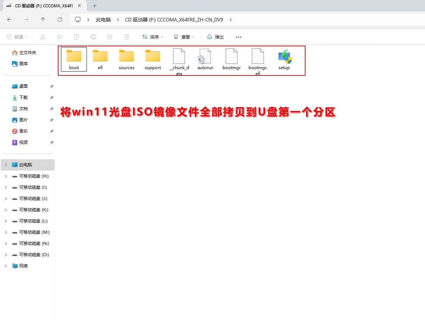425x320 pixels.
Task: Open the sources folder
Action: pos(126,57)
